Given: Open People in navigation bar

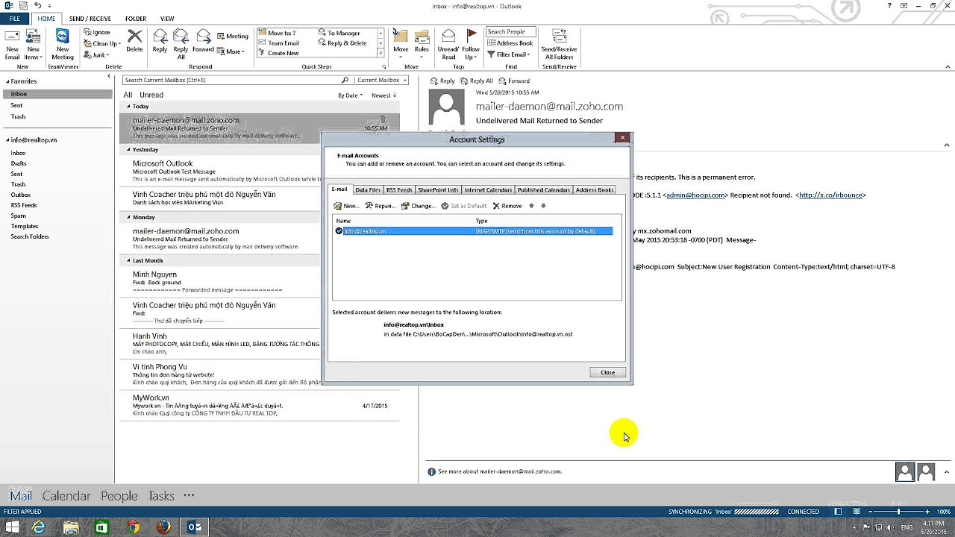Looking at the screenshot, I should 119,496.
